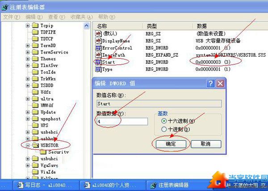Collapse the USBSTOR tree node
Screen dimensions: 268x191
click(28, 145)
